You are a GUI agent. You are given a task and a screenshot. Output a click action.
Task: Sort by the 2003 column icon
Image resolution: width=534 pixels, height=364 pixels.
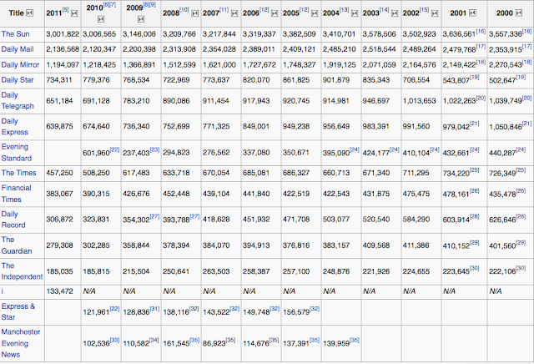tap(395, 13)
